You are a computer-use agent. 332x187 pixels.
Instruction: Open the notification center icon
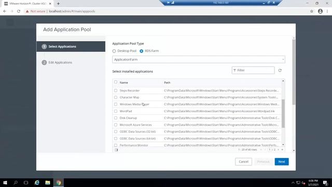[325, 182]
